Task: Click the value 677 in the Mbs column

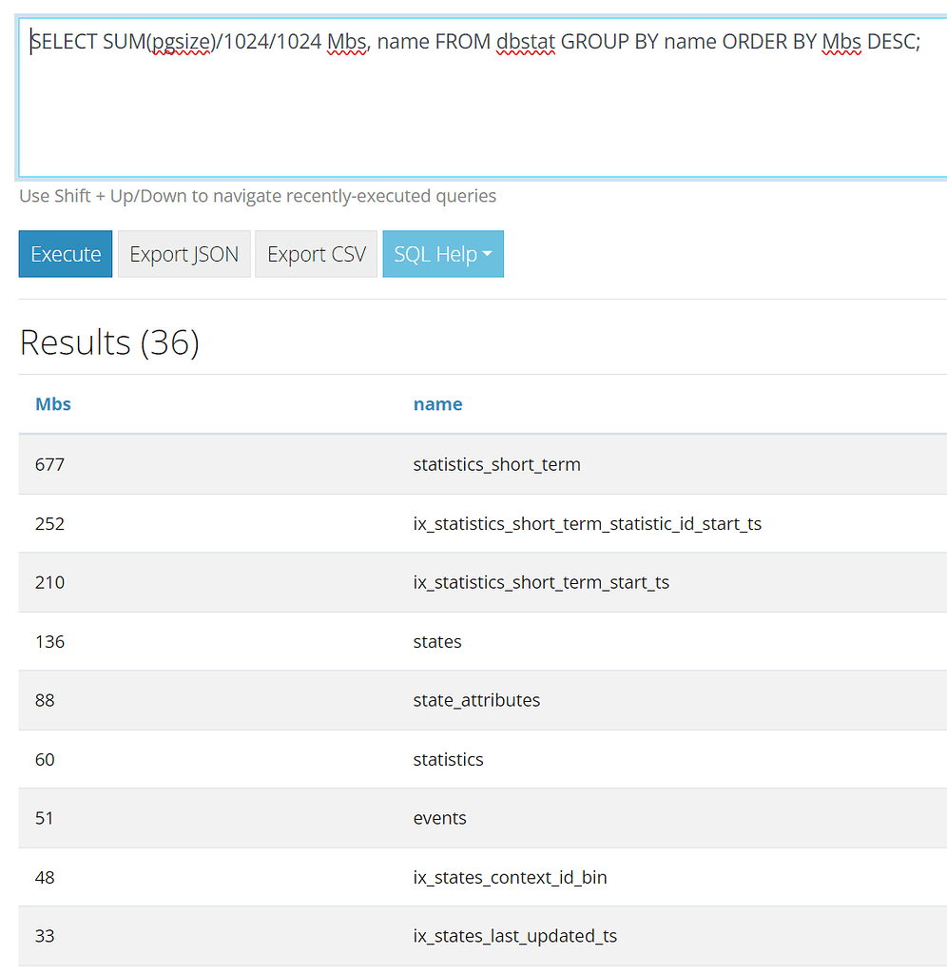Action: coord(49,464)
